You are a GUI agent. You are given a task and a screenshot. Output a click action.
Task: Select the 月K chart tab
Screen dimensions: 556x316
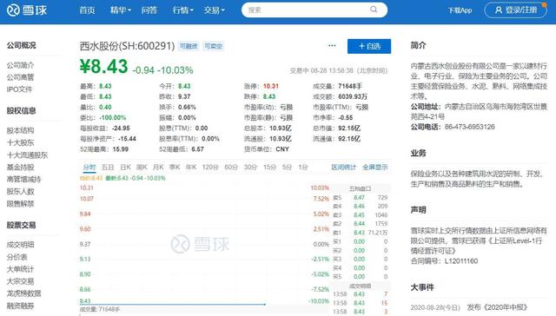158,168
